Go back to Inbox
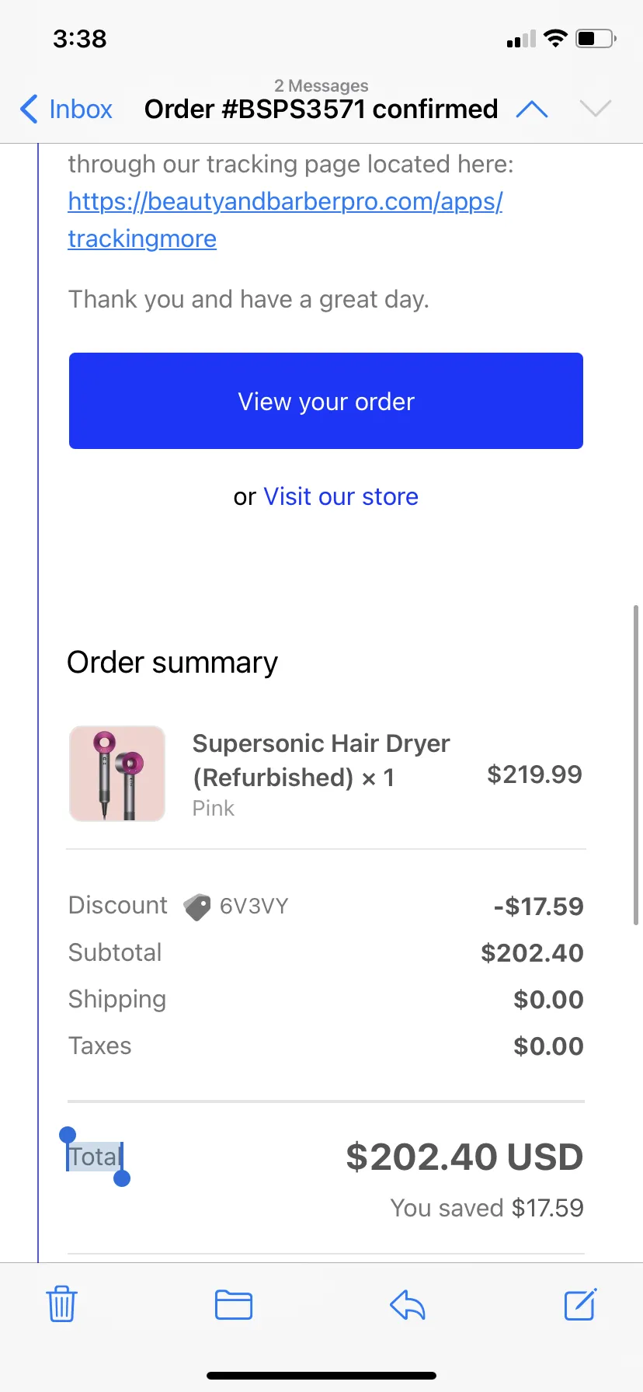This screenshot has height=1392, width=643. [67, 109]
